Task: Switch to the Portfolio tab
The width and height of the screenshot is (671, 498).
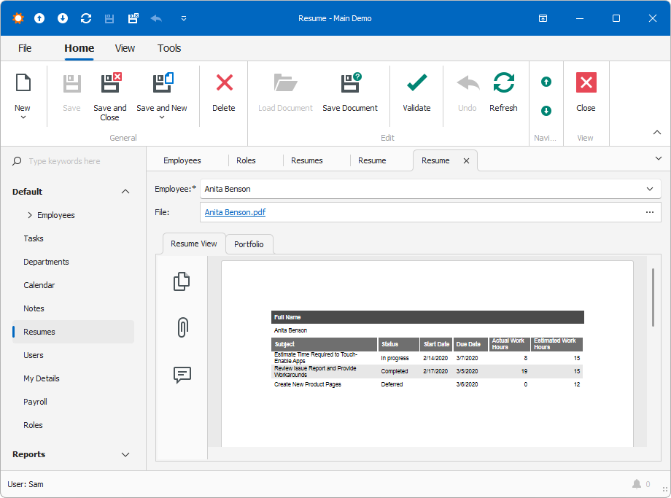Action: coord(249,244)
